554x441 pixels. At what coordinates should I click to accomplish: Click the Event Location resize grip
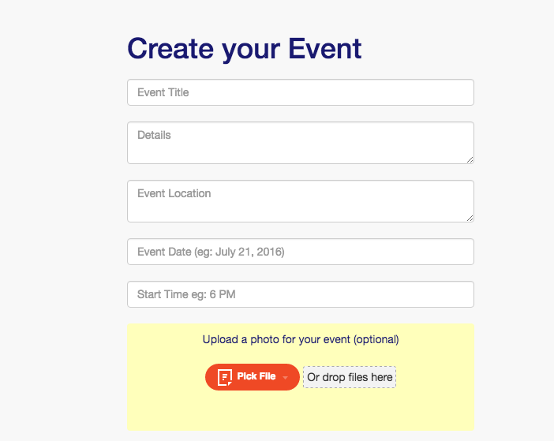point(470,218)
